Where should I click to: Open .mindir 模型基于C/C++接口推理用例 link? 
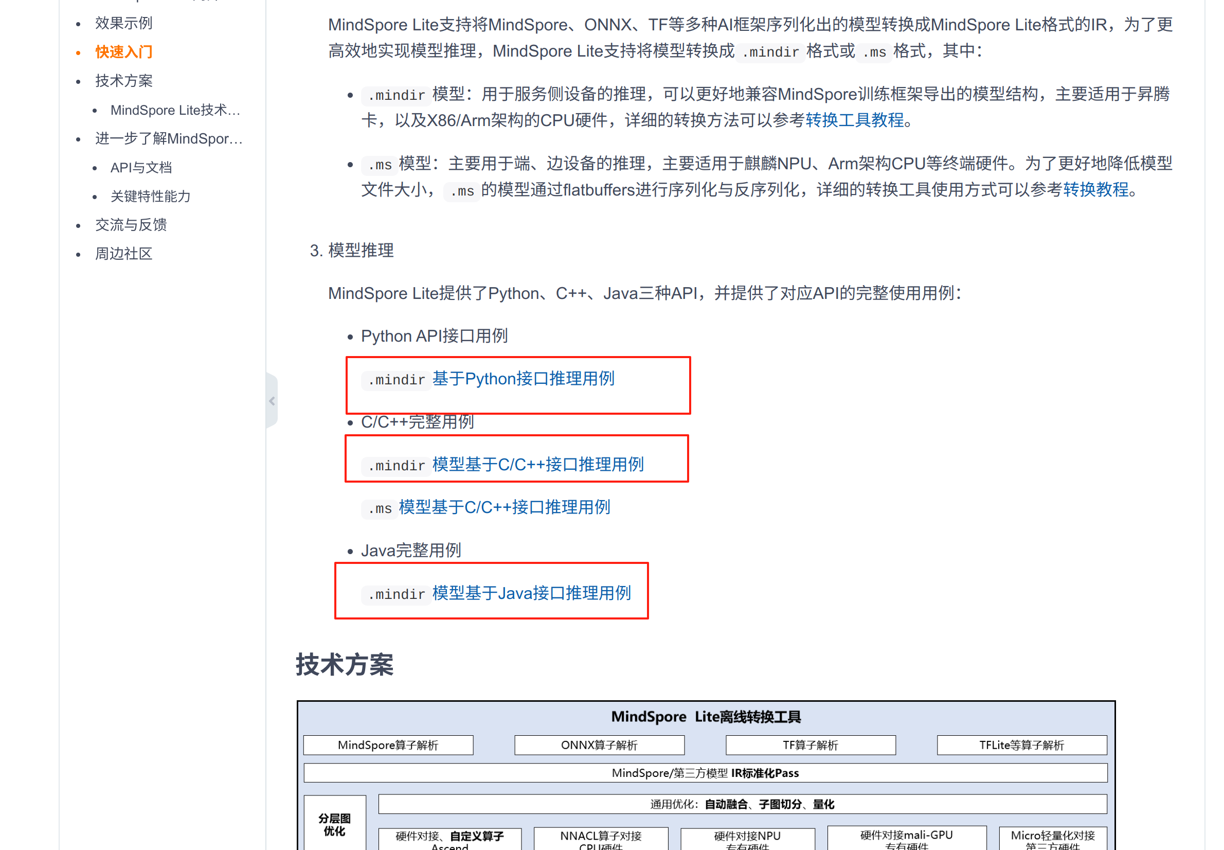[537, 465]
